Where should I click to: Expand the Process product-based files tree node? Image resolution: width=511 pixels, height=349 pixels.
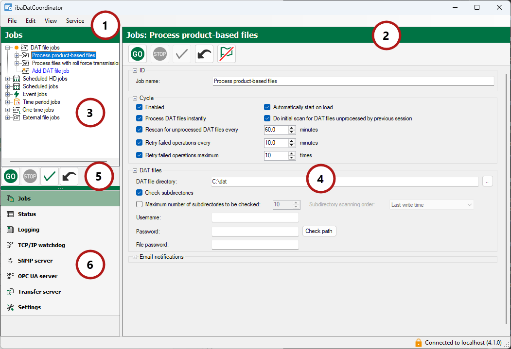point(17,55)
